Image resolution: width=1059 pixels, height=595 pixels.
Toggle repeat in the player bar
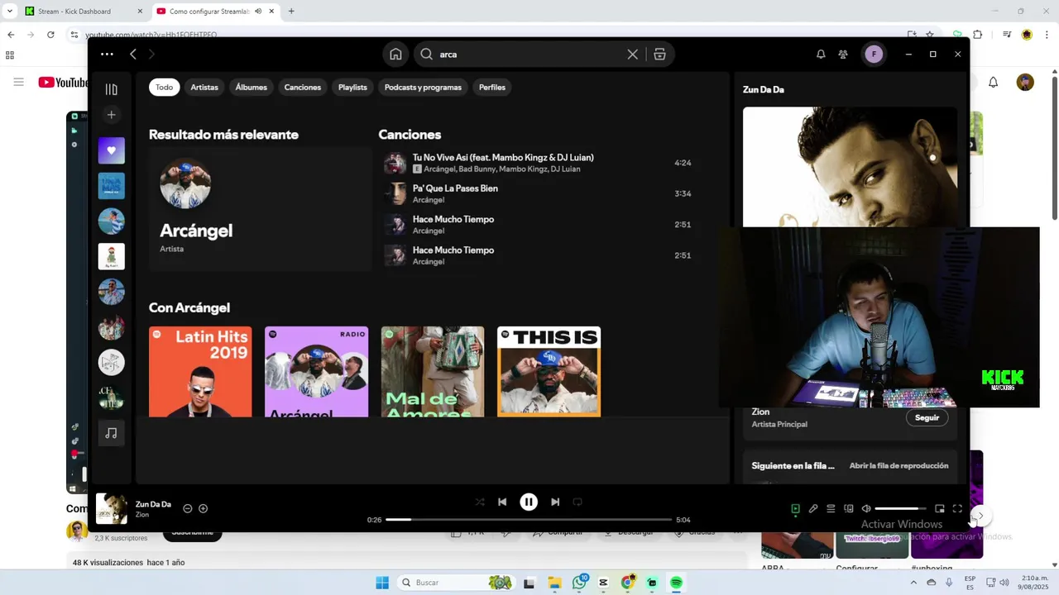tap(577, 502)
